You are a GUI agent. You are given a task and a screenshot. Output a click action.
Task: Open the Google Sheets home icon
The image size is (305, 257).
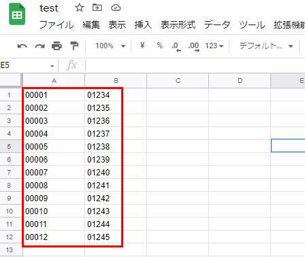pos(17,14)
